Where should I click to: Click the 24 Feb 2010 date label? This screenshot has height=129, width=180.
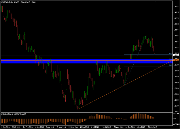[28, 127]
